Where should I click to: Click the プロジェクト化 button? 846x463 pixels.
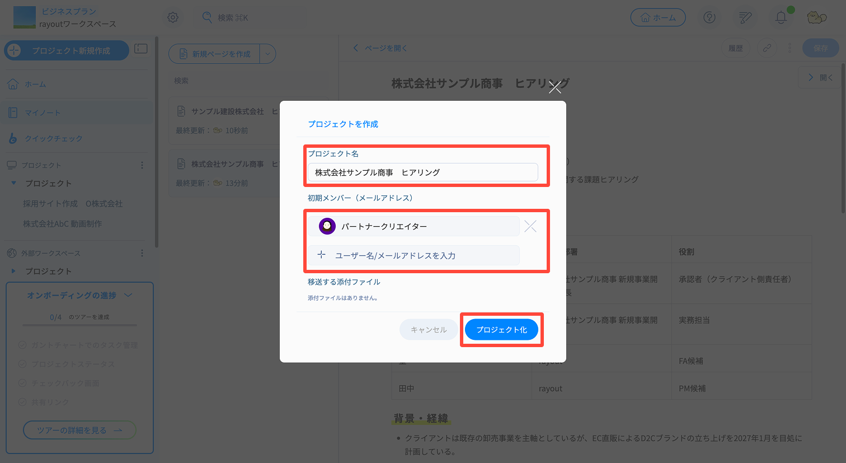(501, 329)
